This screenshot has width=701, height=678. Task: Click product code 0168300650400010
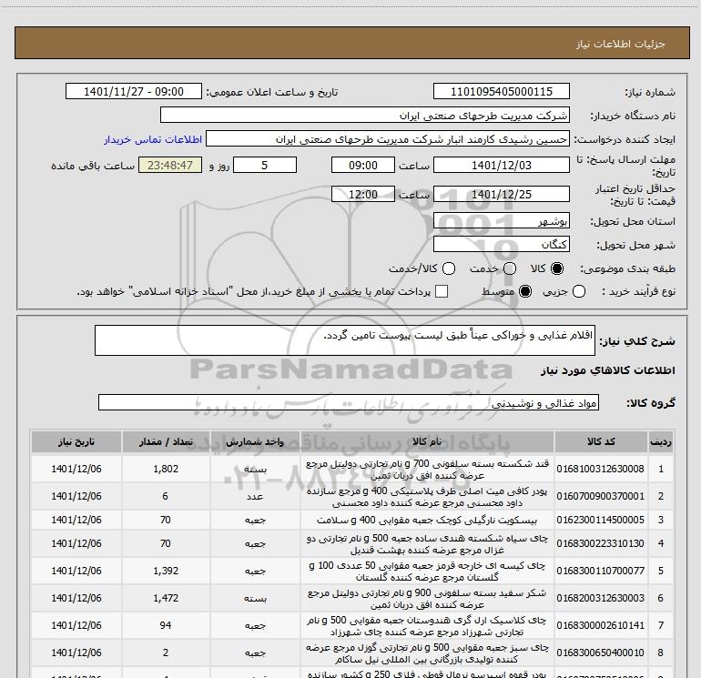pos(601,653)
